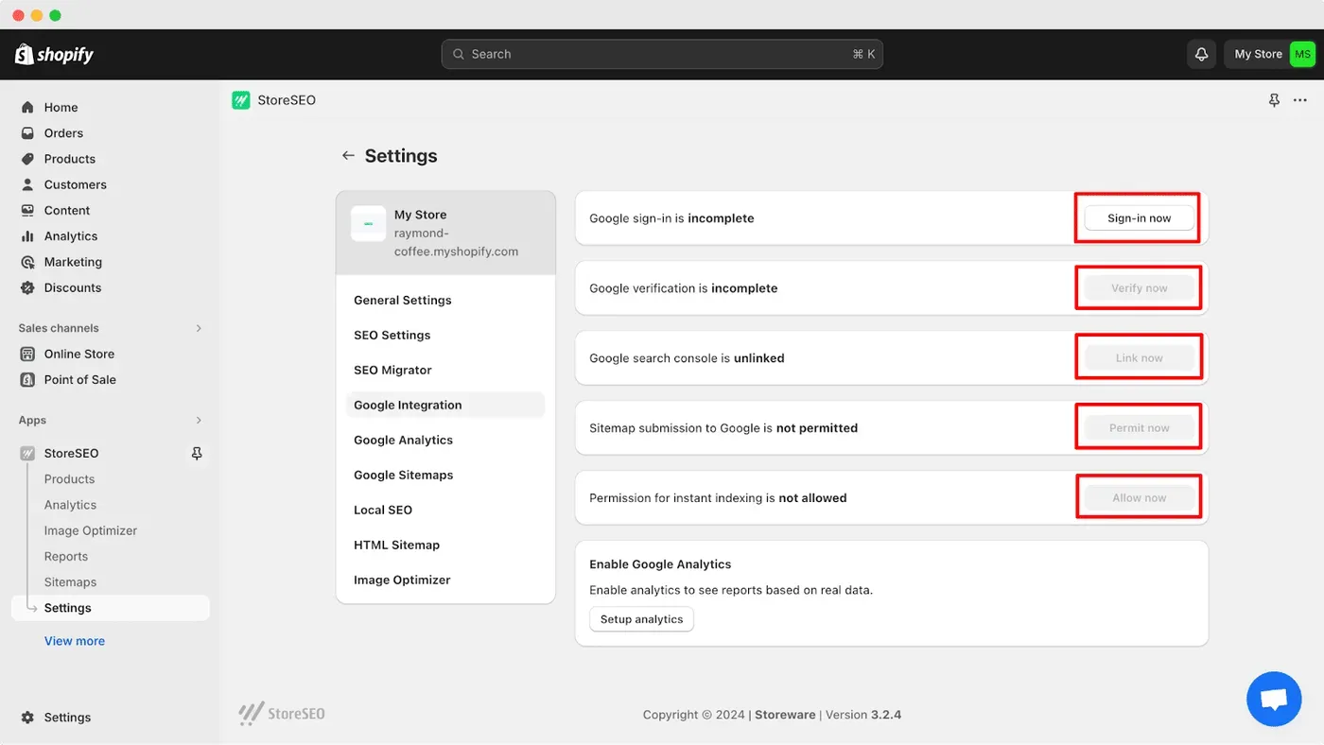Open the notifications bell
This screenshot has width=1324, height=745.
tap(1201, 54)
